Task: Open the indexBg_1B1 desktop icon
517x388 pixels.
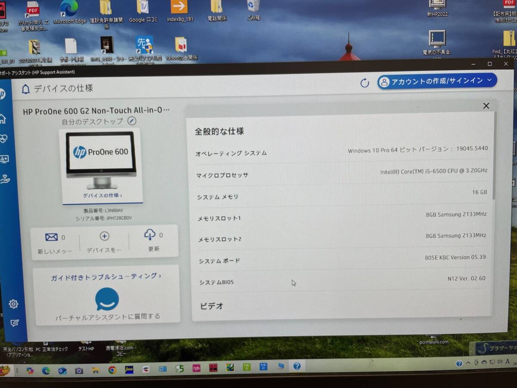Action: pos(180,11)
